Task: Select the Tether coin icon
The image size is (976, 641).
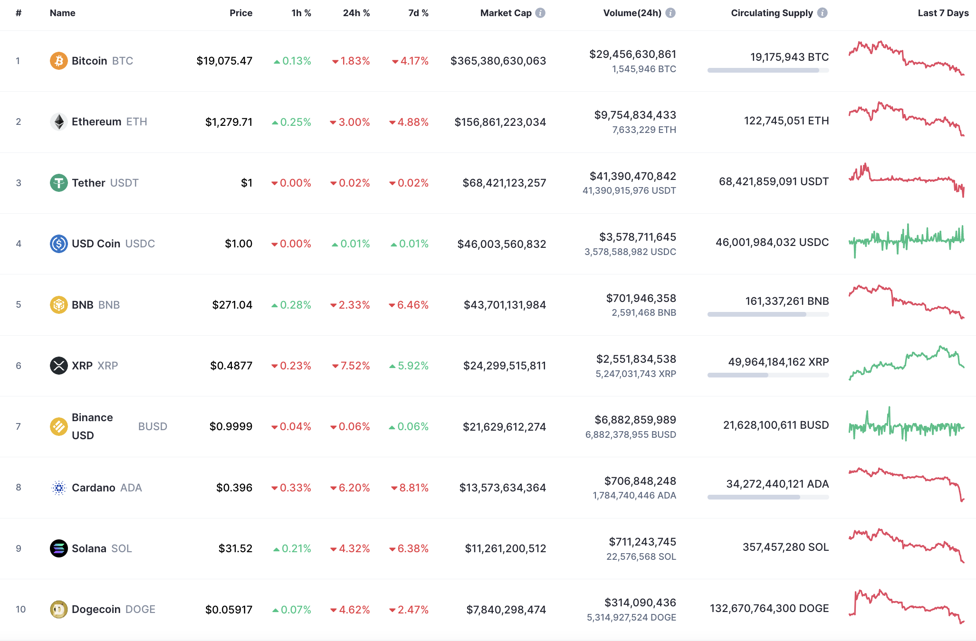Action: click(x=58, y=182)
